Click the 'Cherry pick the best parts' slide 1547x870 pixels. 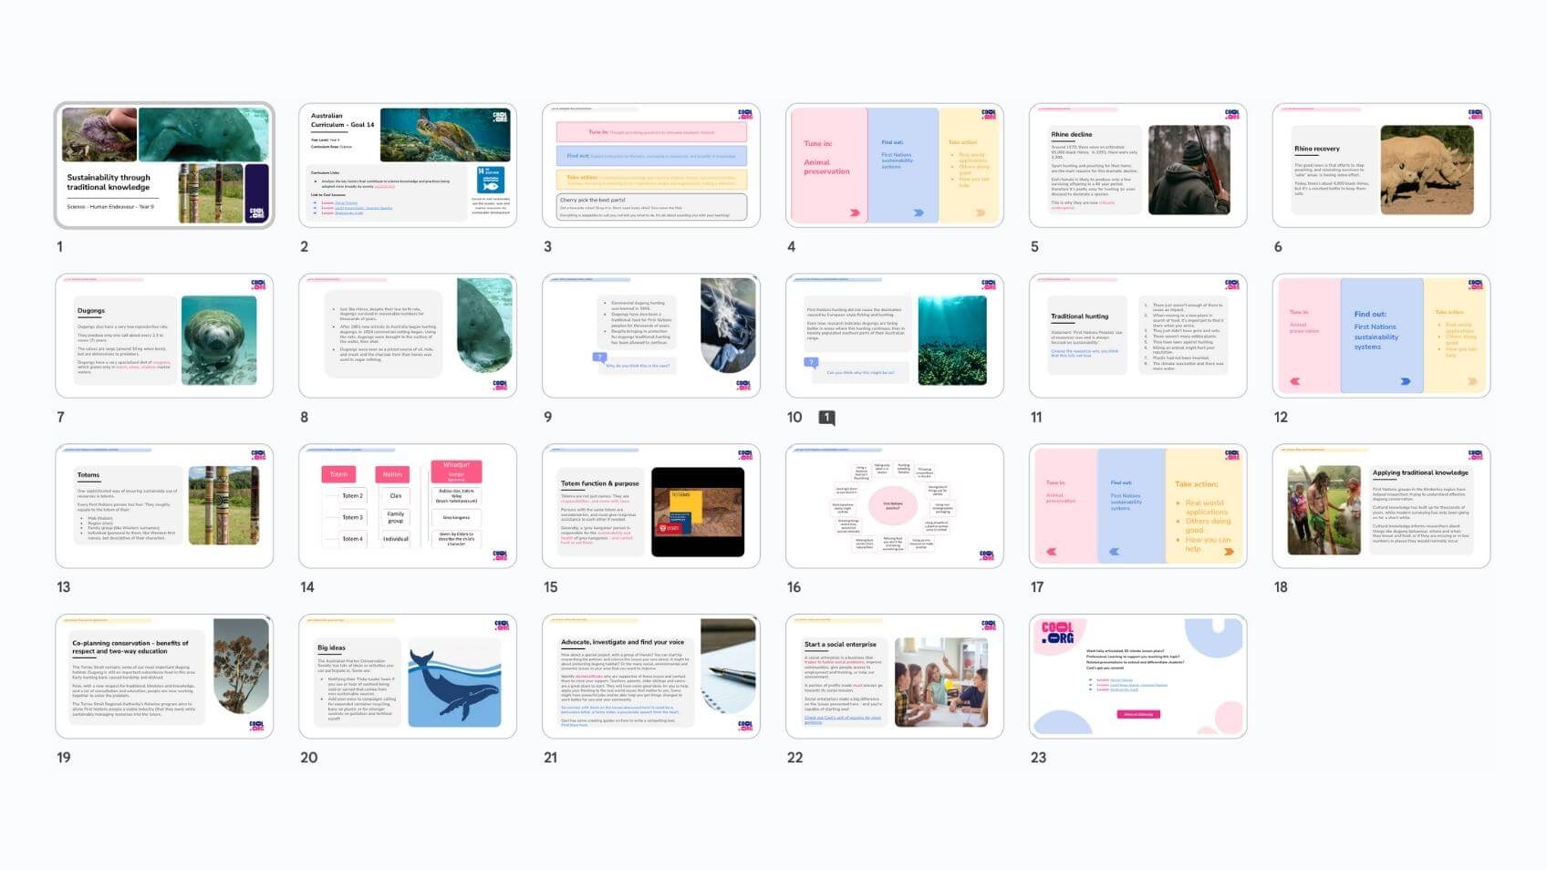pos(651,165)
